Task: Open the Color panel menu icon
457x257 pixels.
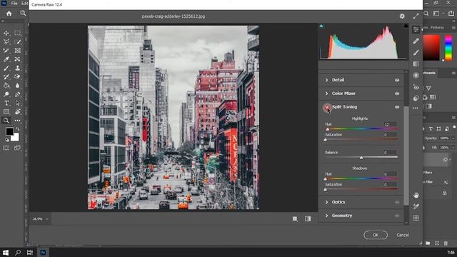Action: [453, 27]
